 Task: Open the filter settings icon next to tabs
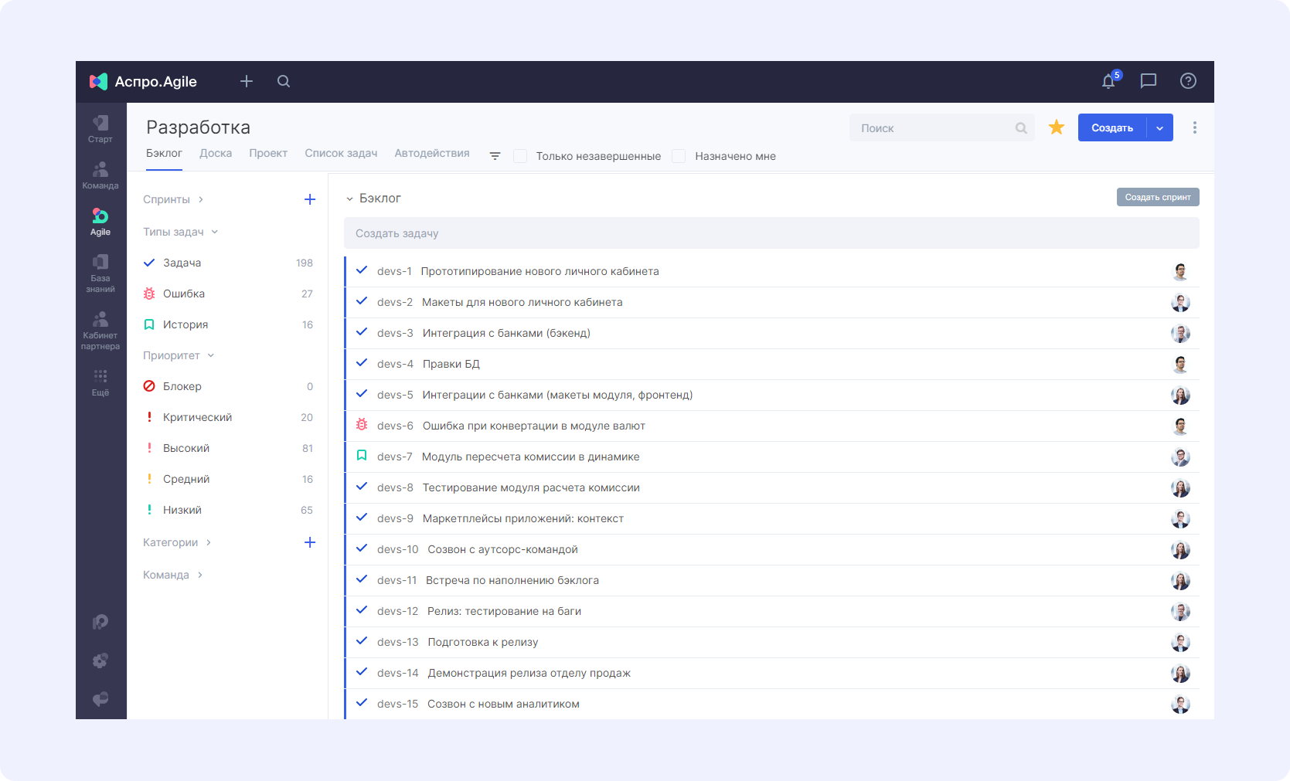(495, 156)
